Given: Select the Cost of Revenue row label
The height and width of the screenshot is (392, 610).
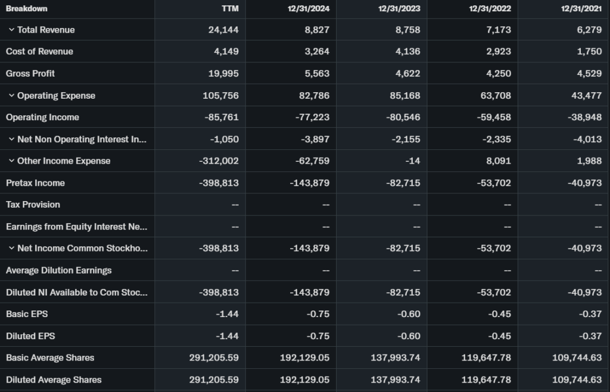Looking at the screenshot, I should point(39,52).
